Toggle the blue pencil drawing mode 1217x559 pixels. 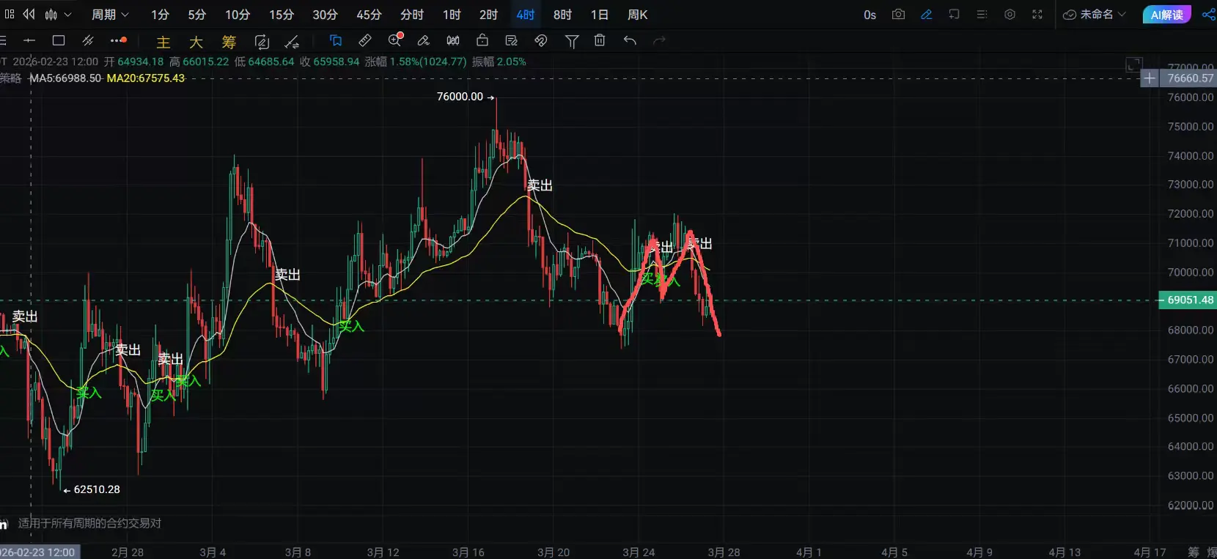tap(927, 15)
